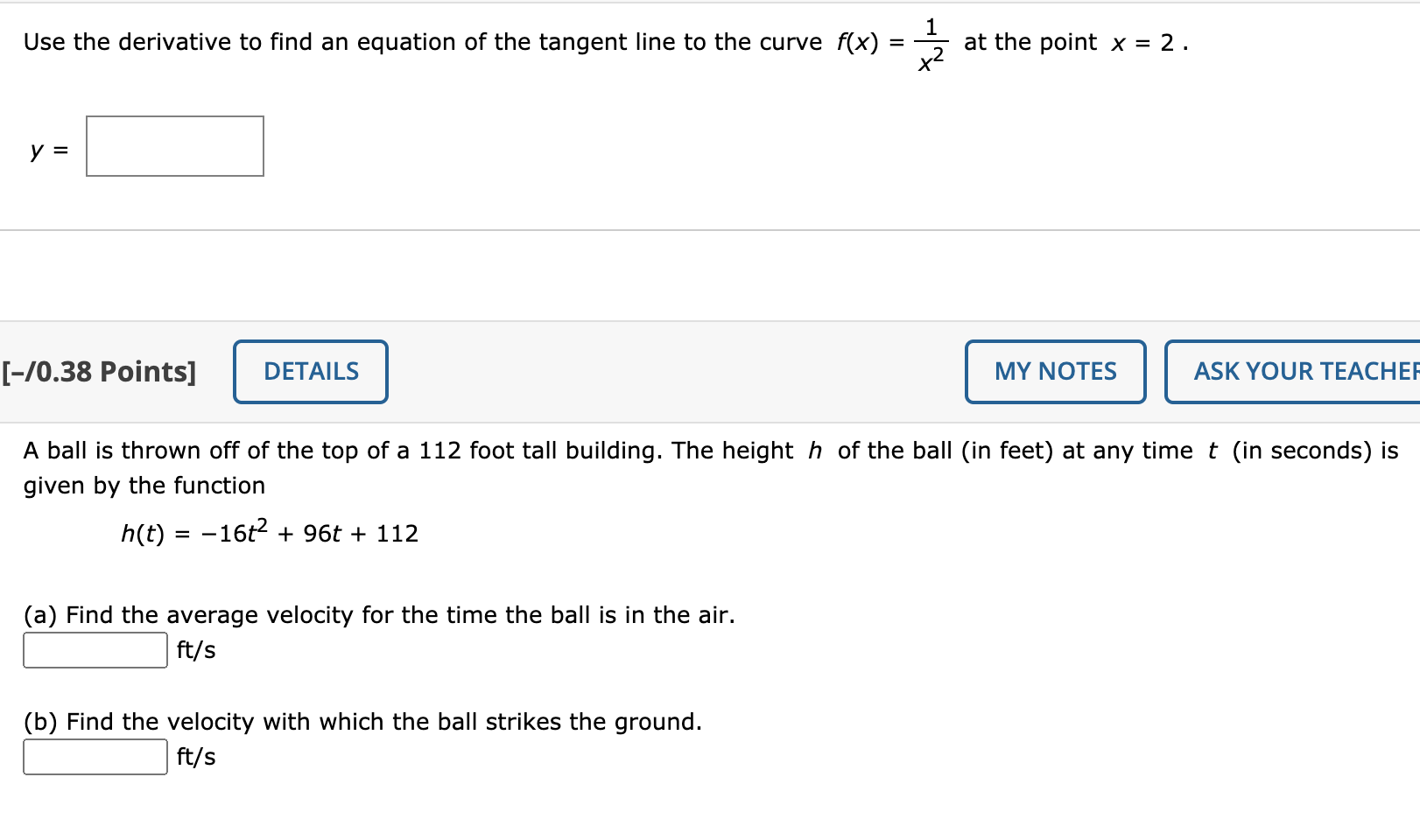Click the ft/s unit label in part (a)
This screenshot has width=1420, height=833.
(194, 649)
